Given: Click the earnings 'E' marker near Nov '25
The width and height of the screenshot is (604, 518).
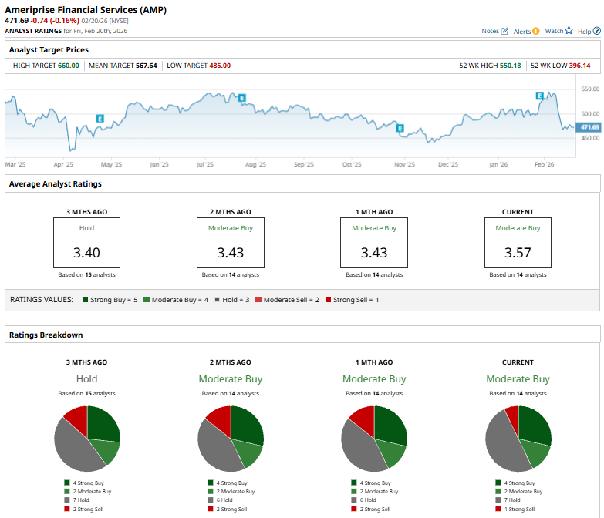Looking at the screenshot, I should point(400,127).
